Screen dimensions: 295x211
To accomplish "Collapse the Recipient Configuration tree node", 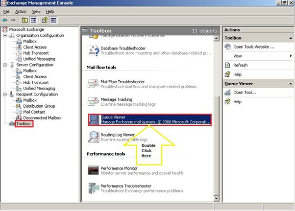I will point(5,94).
